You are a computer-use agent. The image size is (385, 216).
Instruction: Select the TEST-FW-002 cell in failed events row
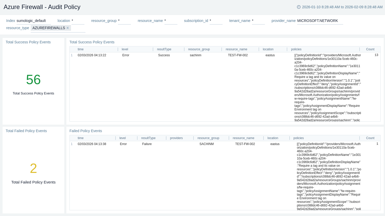tap(245, 144)
